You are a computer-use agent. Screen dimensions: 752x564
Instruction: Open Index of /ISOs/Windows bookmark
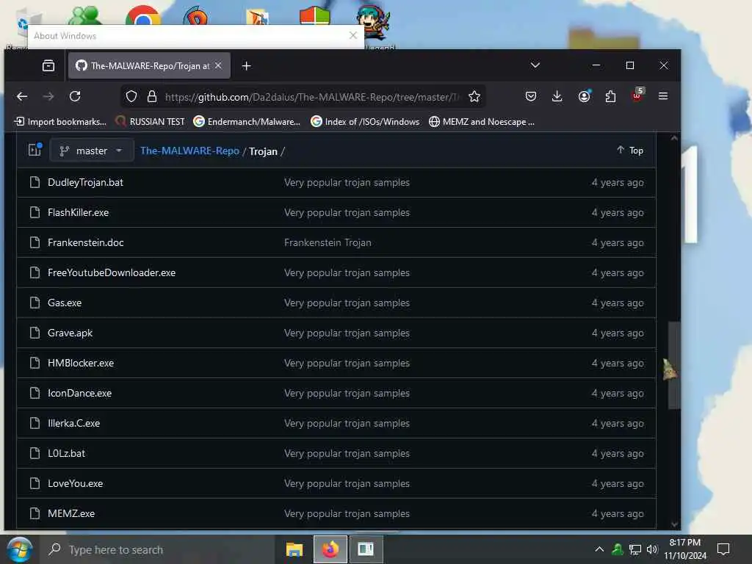[x=366, y=122]
